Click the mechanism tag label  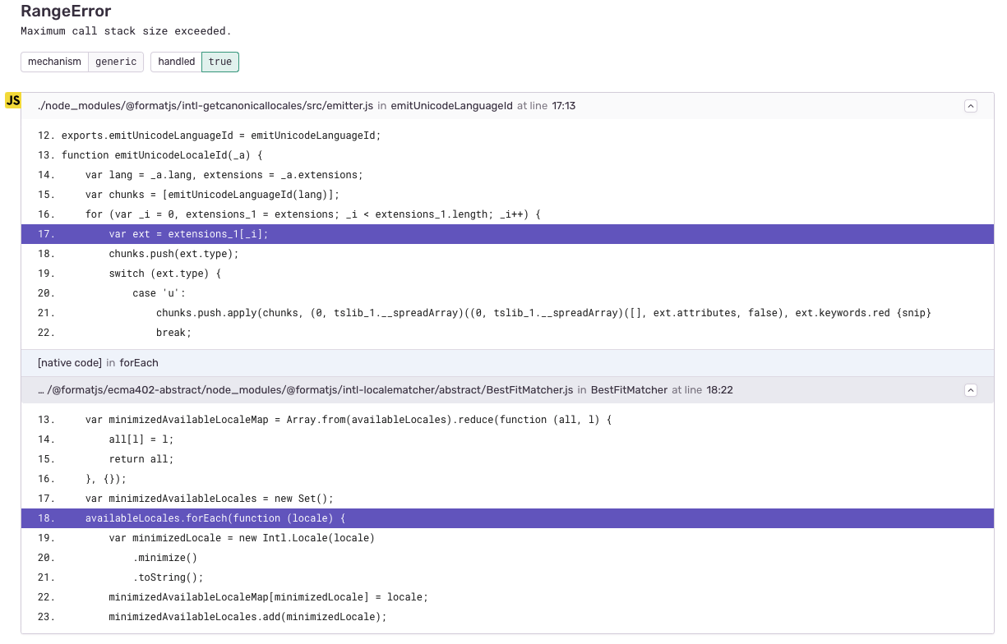pos(54,62)
